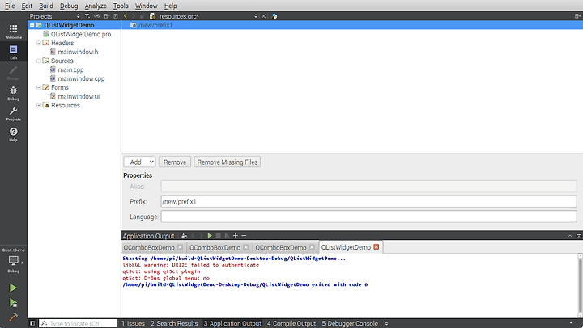
Task: Collapse the QListWidgetDemo project node
Action: pyautogui.click(x=32, y=25)
